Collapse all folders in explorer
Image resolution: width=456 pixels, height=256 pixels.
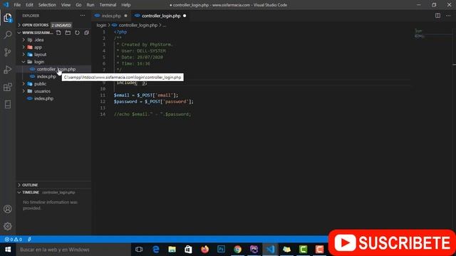[x=86, y=33]
